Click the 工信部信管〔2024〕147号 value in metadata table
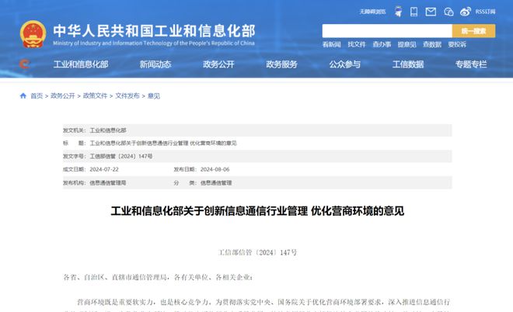 (121, 156)
